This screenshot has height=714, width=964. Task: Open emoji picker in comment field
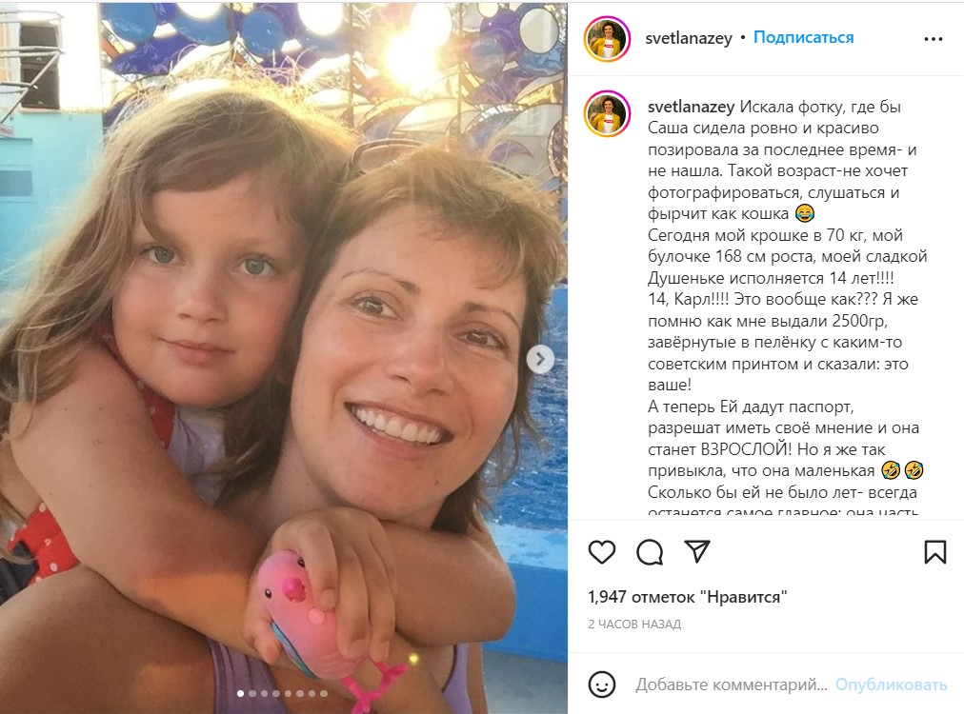pyautogui.click(x=602, y=684)
